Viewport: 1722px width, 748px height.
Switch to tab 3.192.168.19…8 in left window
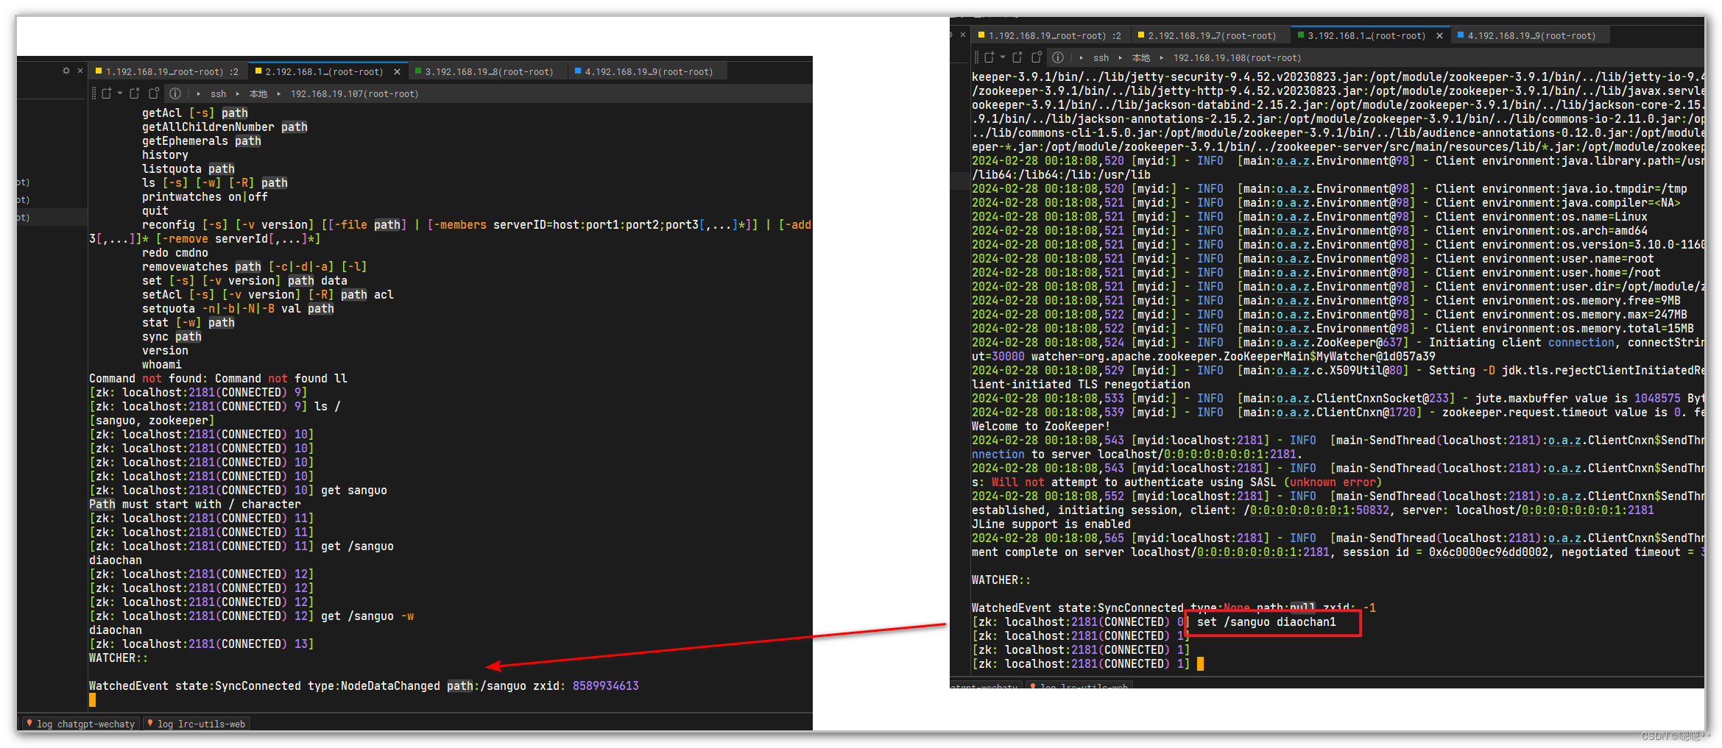point(487,71)
